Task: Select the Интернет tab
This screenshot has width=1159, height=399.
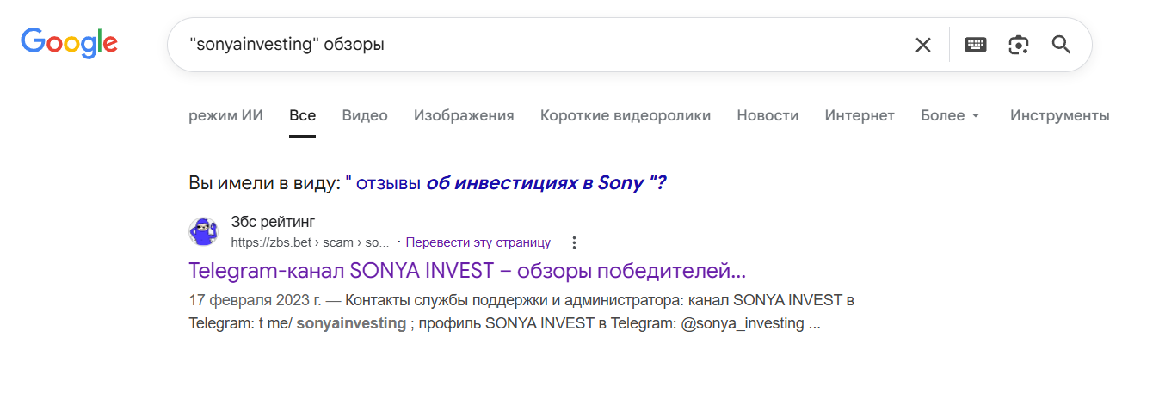Action: pyautogui.click(x=860, y=115)
